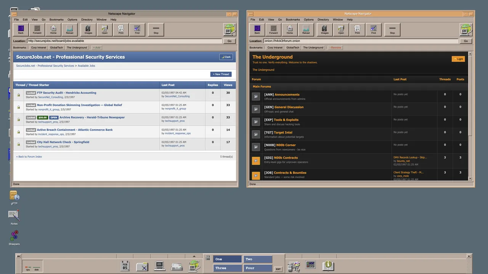
Task: Click Reload icon in SecureJobs Navigator window
Action: (69, 29)
